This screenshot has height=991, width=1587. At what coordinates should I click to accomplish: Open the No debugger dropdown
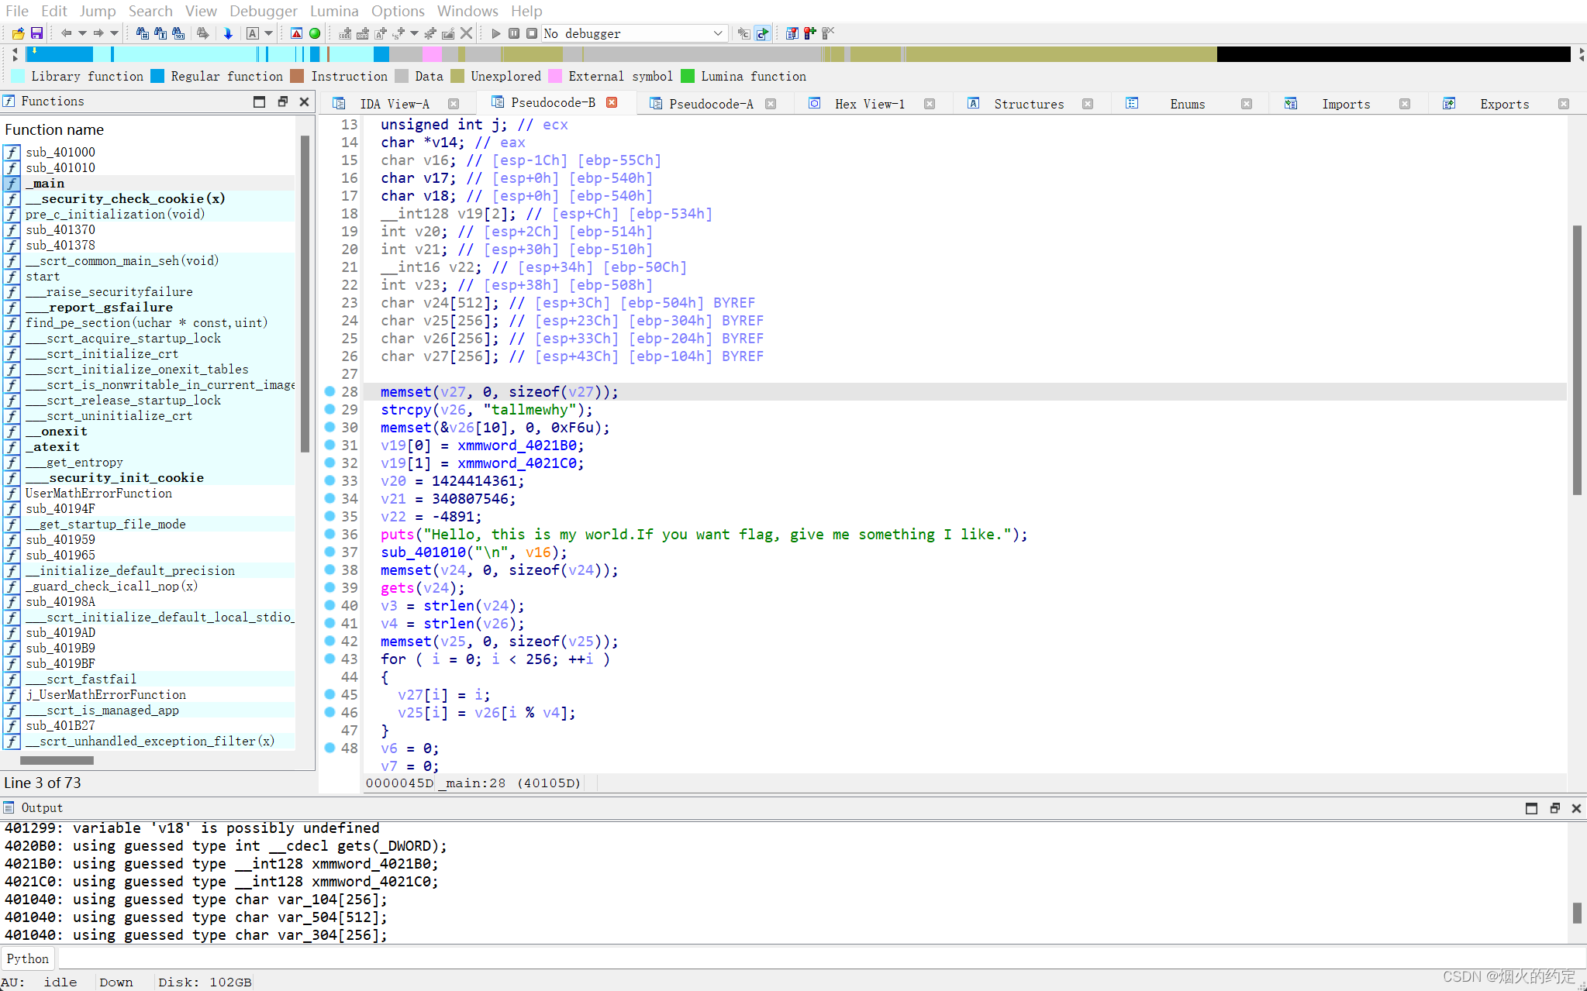click(x=717, y=33)
